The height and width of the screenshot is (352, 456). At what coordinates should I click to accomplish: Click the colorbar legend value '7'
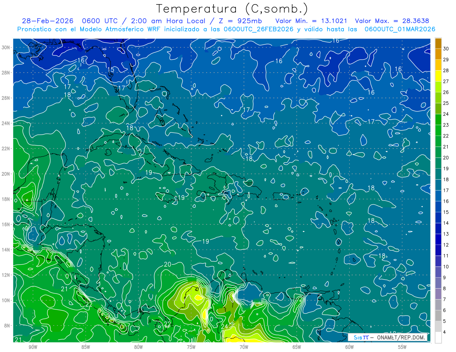(444, 300)
